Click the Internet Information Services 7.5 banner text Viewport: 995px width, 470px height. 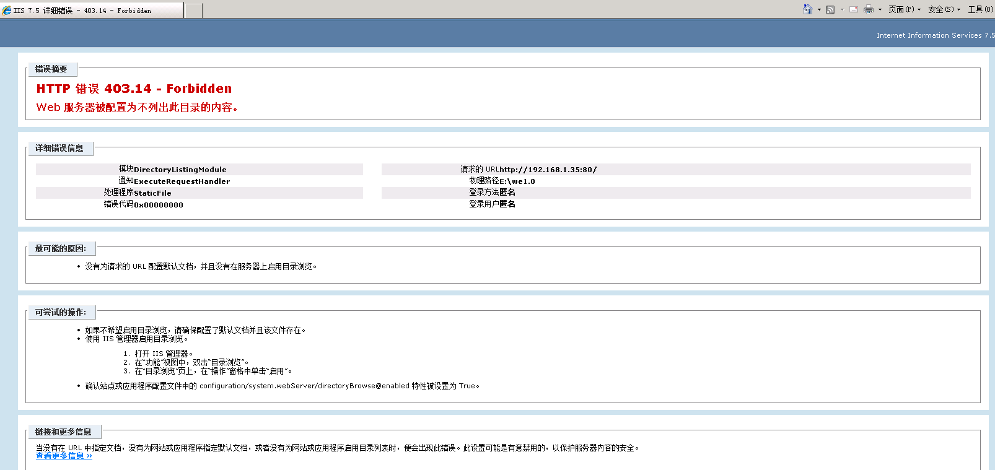pyautogui.click(x=936, y=35)
